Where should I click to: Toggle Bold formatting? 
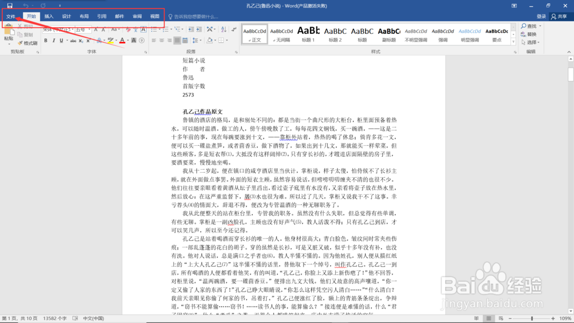(46, 41)
